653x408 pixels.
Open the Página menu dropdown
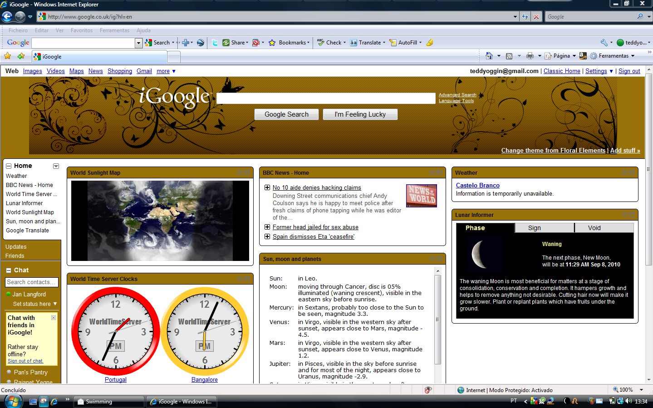pos(574,56)
